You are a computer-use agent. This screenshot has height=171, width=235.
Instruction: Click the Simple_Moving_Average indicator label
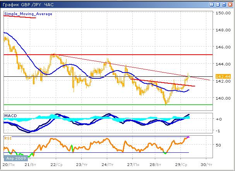pyautogui.click(x=28, y=14)
